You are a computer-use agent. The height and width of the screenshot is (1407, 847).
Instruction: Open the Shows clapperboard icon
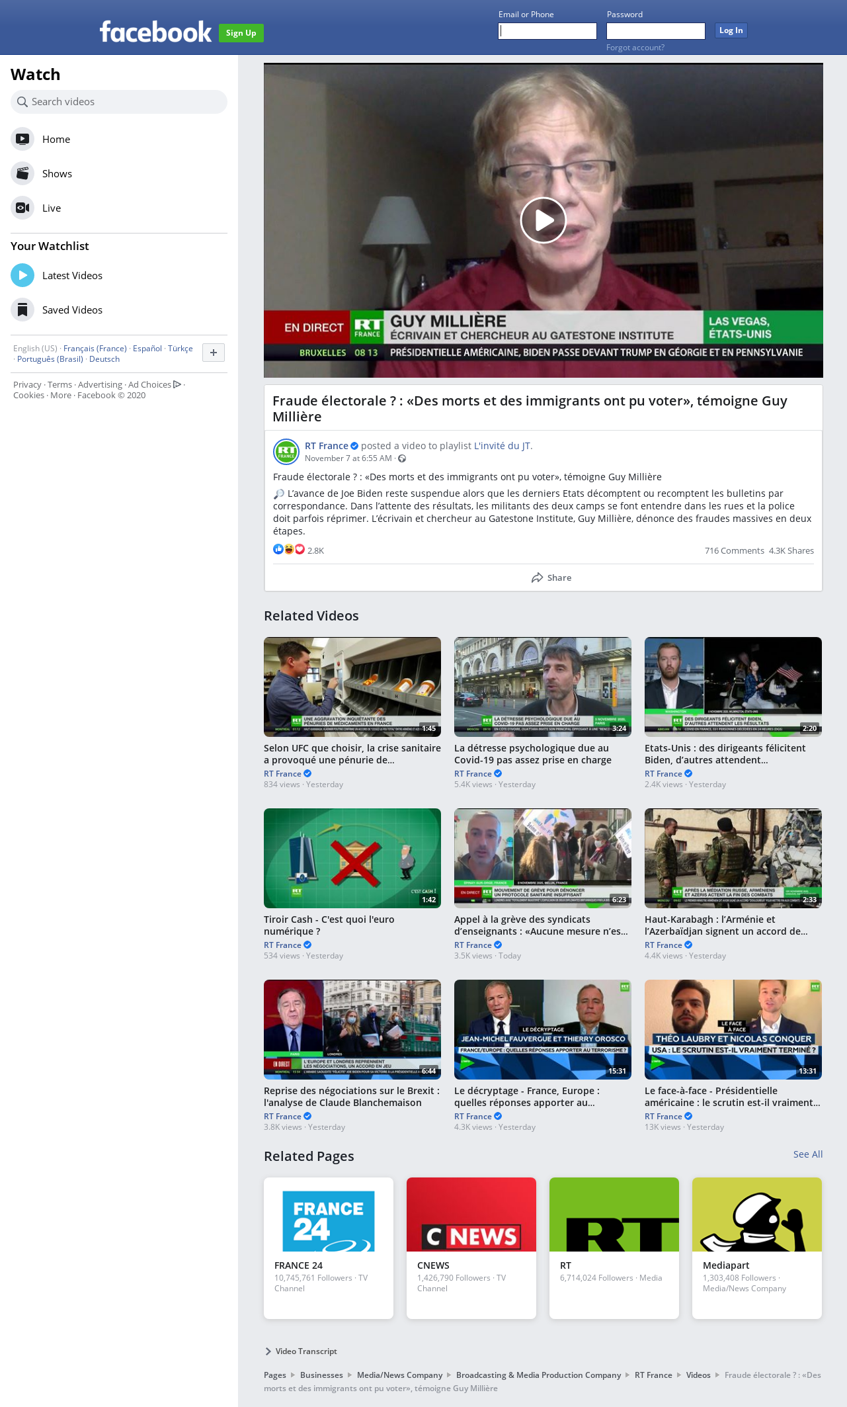tap(22, 173)
